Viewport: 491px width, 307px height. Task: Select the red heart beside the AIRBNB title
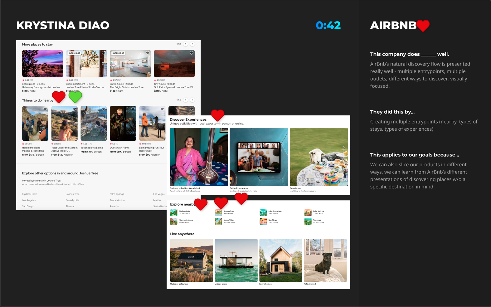click(423, 26)
